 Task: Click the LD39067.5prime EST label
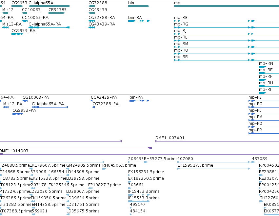(83, 191)
